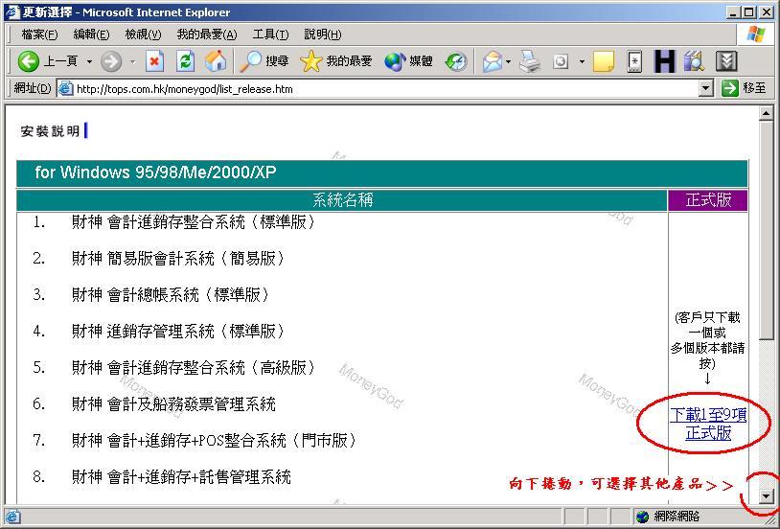
Task: Open the 檔案(F) menu
Action: coord(39,34)
